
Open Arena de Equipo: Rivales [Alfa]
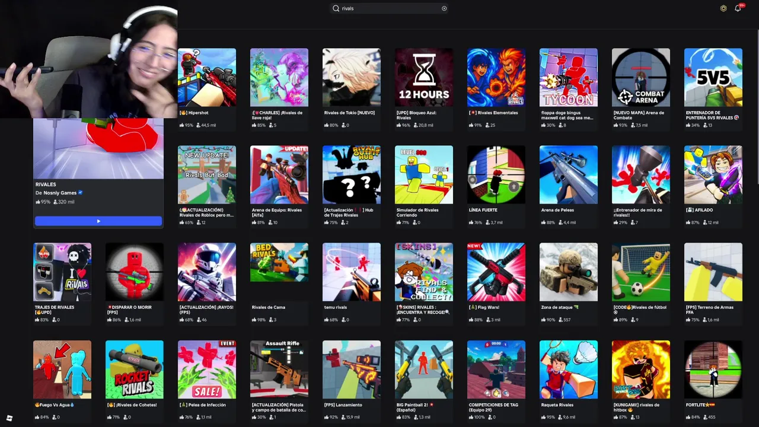pyautogui.click(x=279, y=175)
